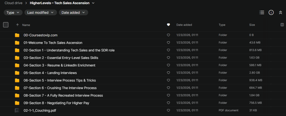This screenshot has width=286, height=116.
Task: Click the sort direction arrow beside Name
Action: [18, 25]
